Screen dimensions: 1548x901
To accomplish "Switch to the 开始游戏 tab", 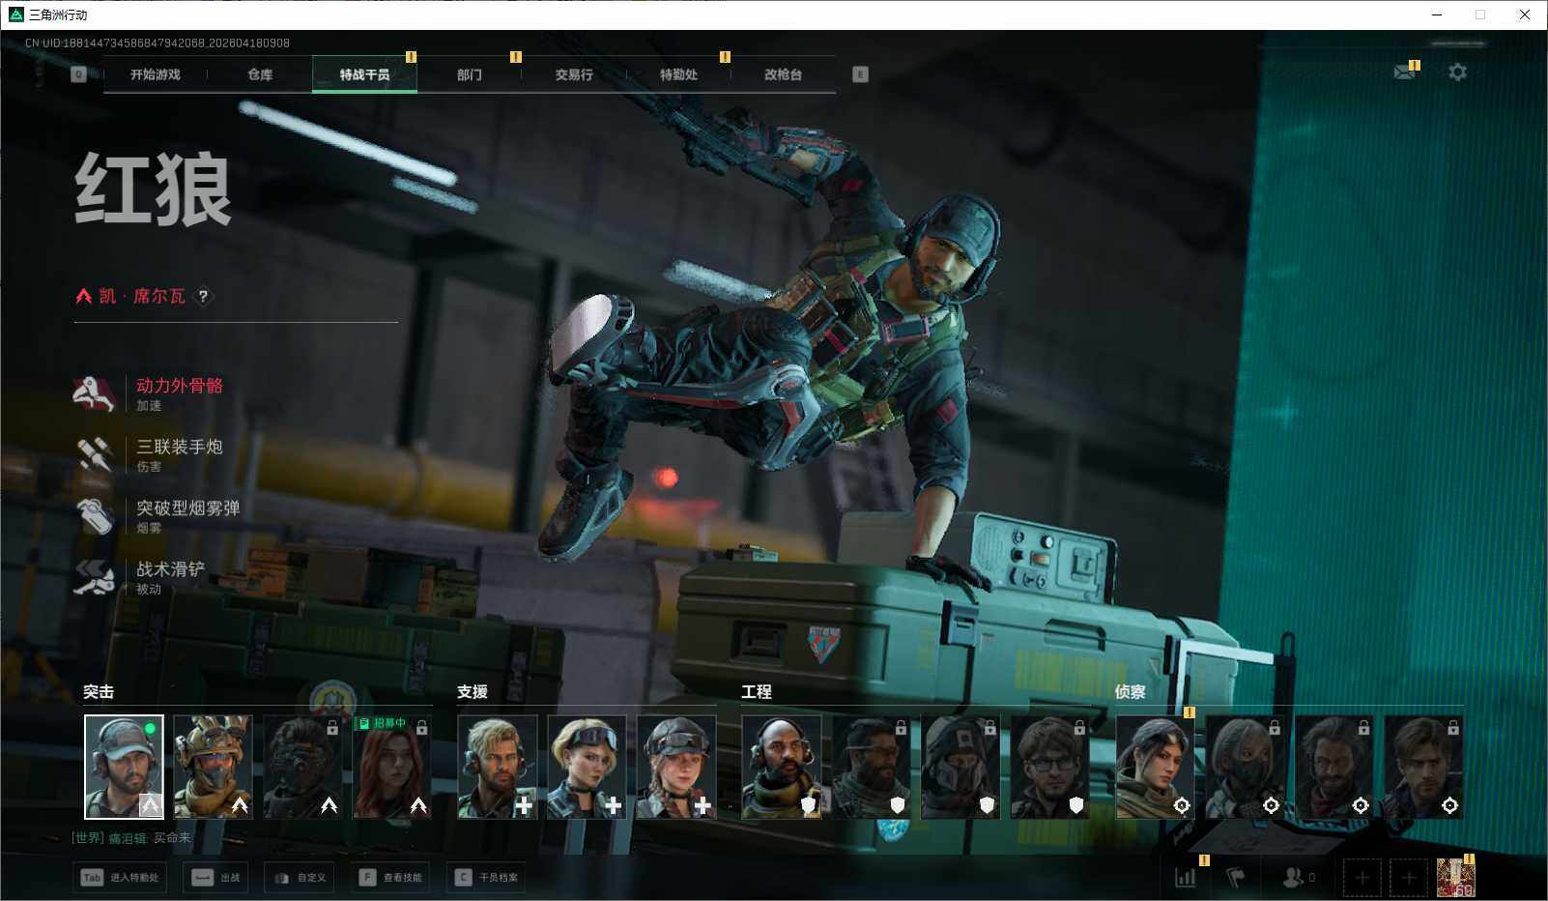I will tap(156, 74).
